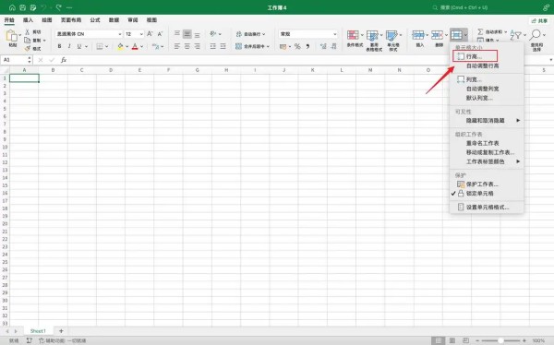554x345 pixels.
Task: Click the Paste clipboard icon
Action: tap(12, 36)
